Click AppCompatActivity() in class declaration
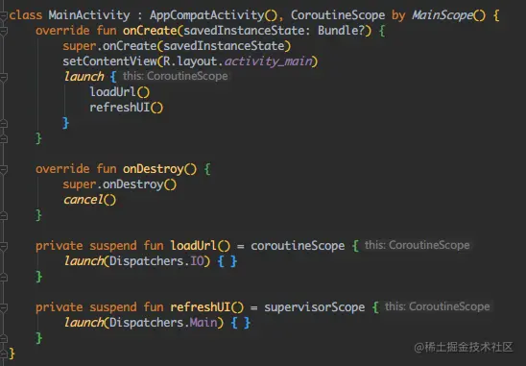 tap(214, 15)
